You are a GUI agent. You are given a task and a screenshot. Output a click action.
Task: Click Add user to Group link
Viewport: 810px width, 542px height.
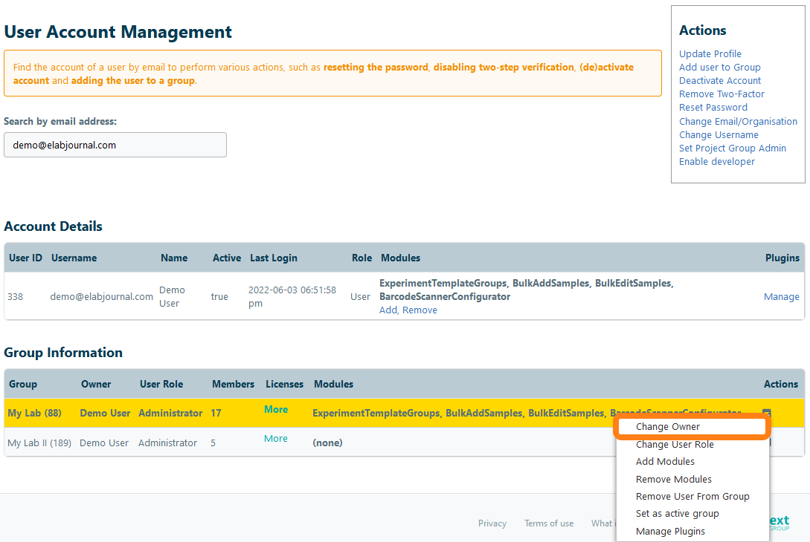[719, 68]
